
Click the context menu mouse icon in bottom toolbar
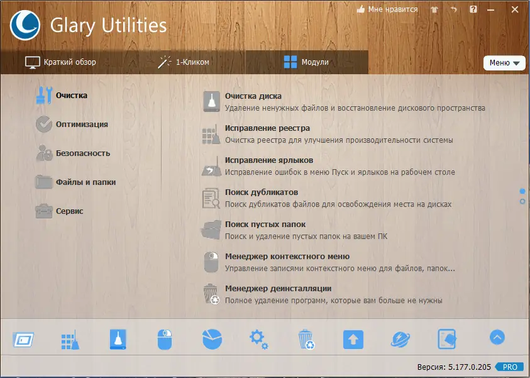click(x=165, y=340)
